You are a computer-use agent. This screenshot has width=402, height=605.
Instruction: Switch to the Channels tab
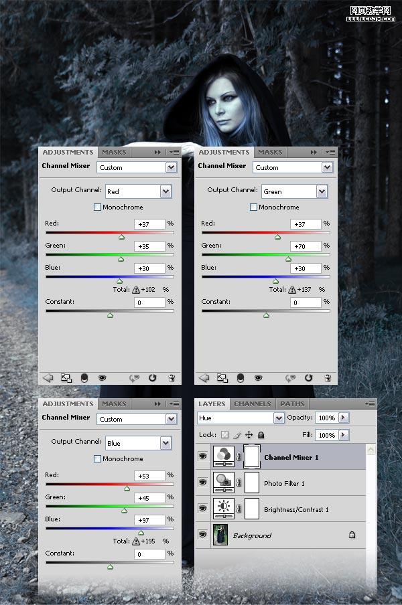(253, 404)
